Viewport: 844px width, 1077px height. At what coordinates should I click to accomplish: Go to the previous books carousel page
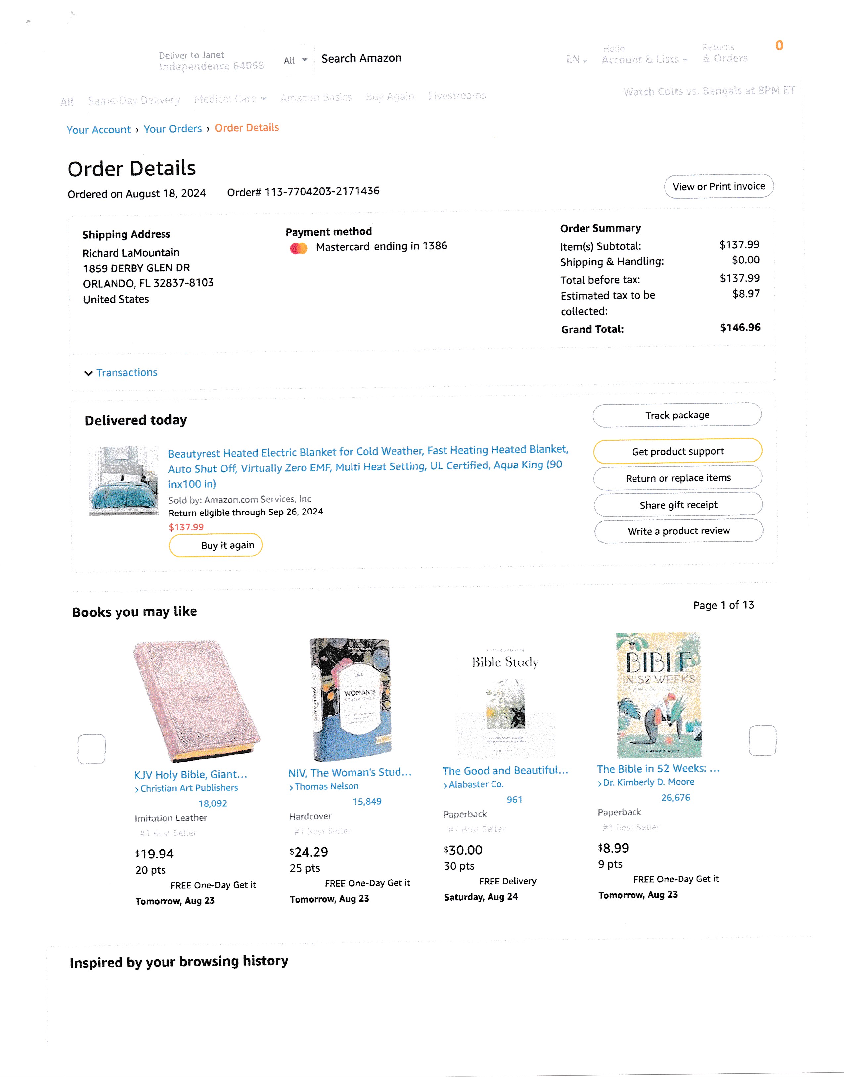(x=91, y=749)
